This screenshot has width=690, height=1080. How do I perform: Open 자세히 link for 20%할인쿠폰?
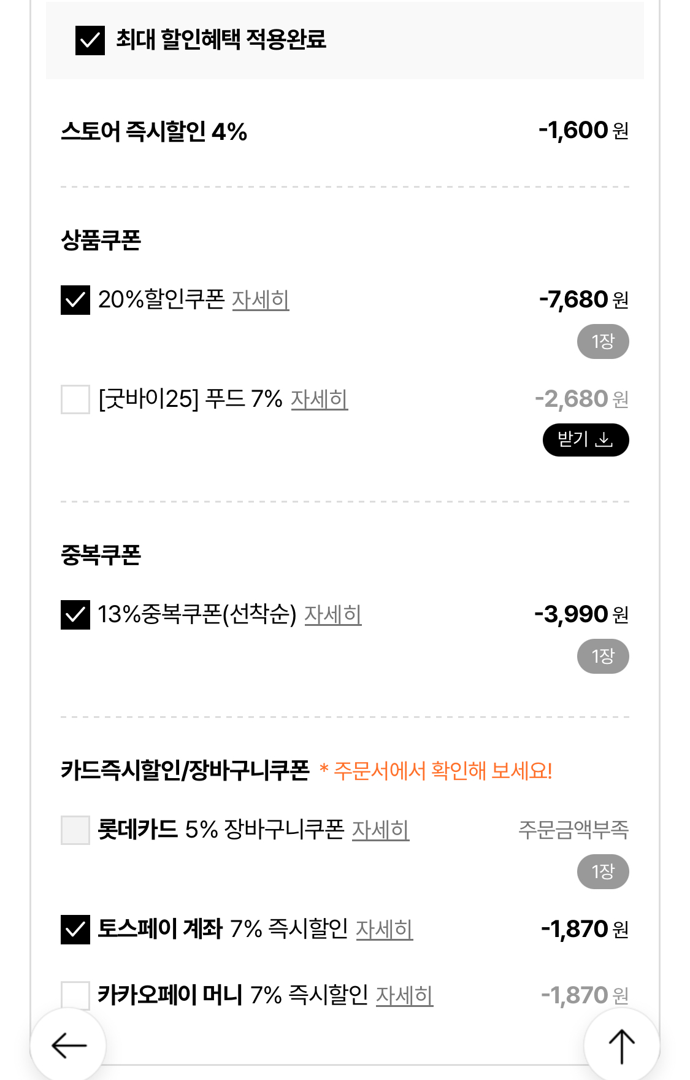pyautogui.click(x=260, y=300)
